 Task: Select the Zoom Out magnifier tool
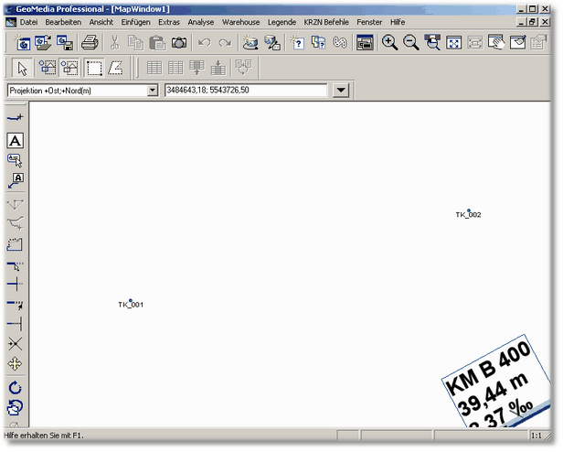411,42
